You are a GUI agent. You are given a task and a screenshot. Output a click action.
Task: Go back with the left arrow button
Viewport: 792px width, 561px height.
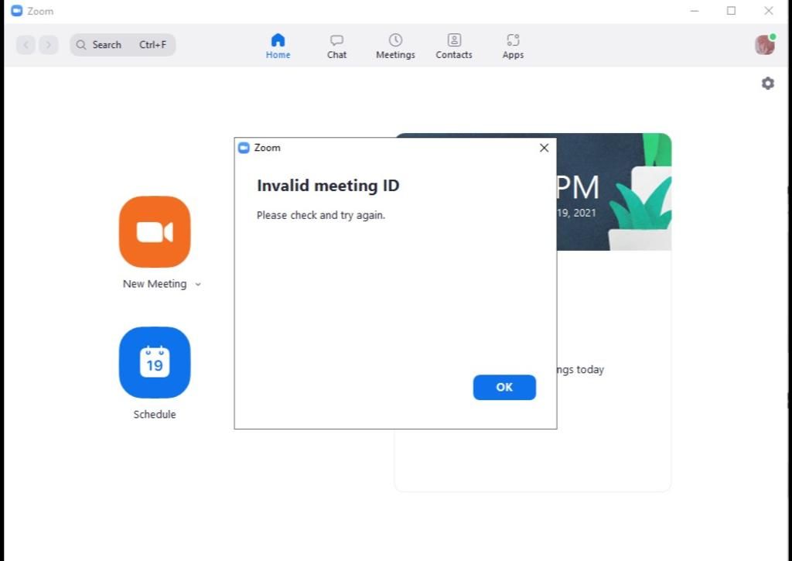26,45
